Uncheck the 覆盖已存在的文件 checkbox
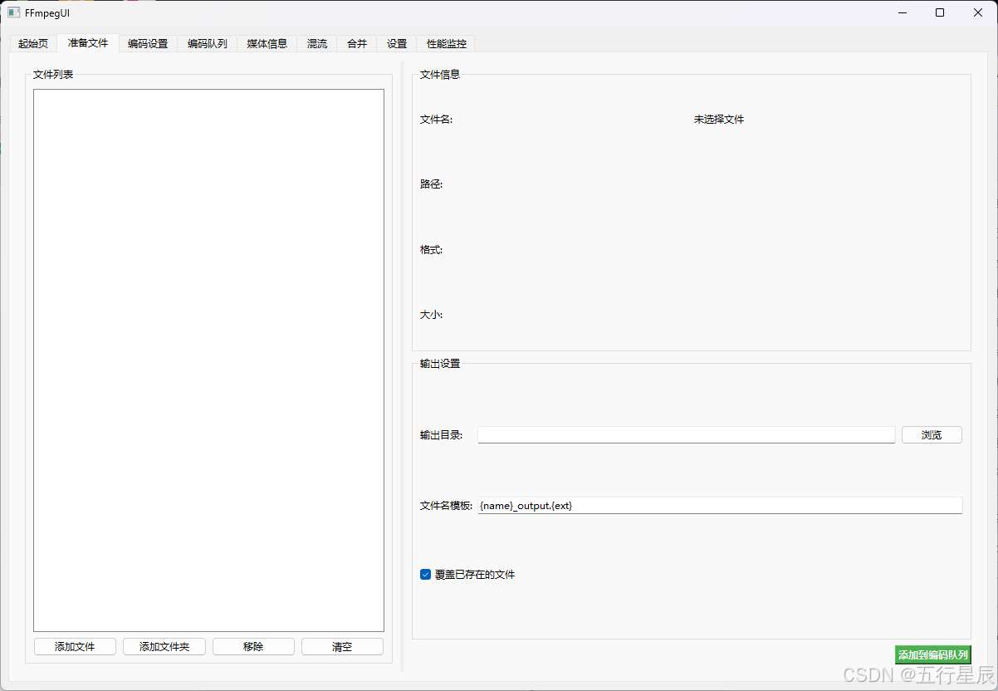This screenshot has height=691, width=998. click(426, 575)
